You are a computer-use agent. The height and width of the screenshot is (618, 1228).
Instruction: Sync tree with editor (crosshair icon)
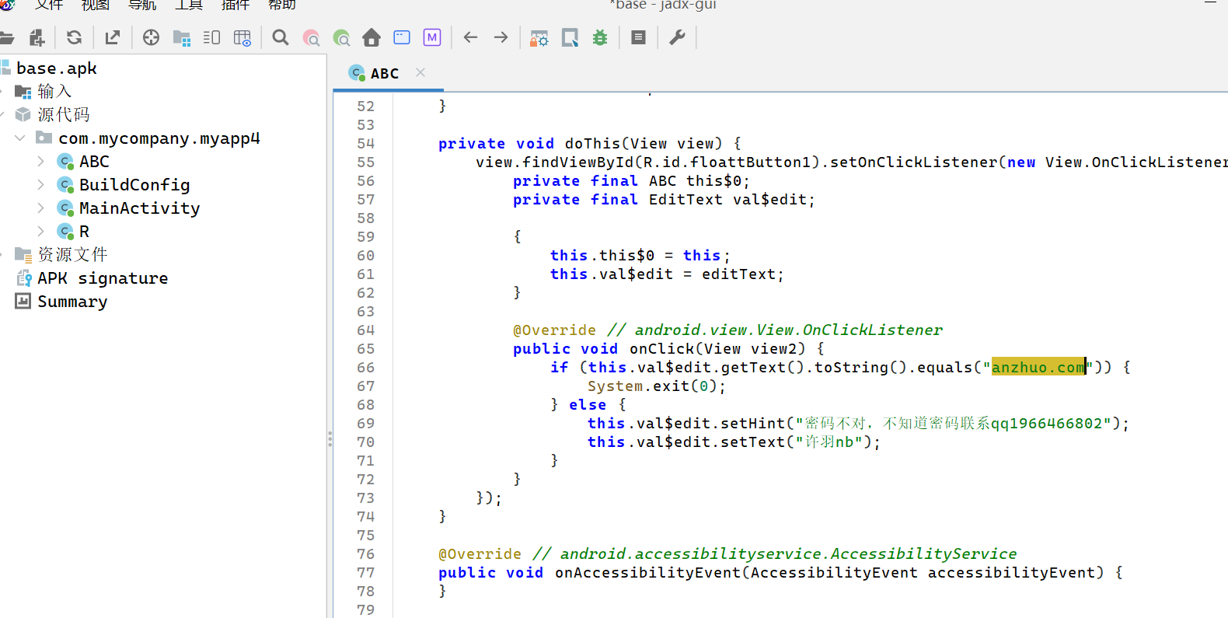(151, 37)
